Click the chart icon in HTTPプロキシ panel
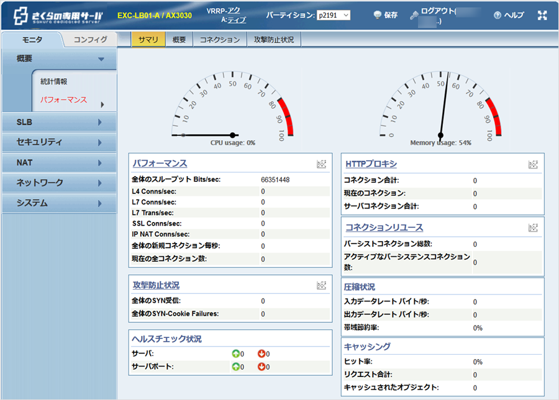 coord(533,164)
